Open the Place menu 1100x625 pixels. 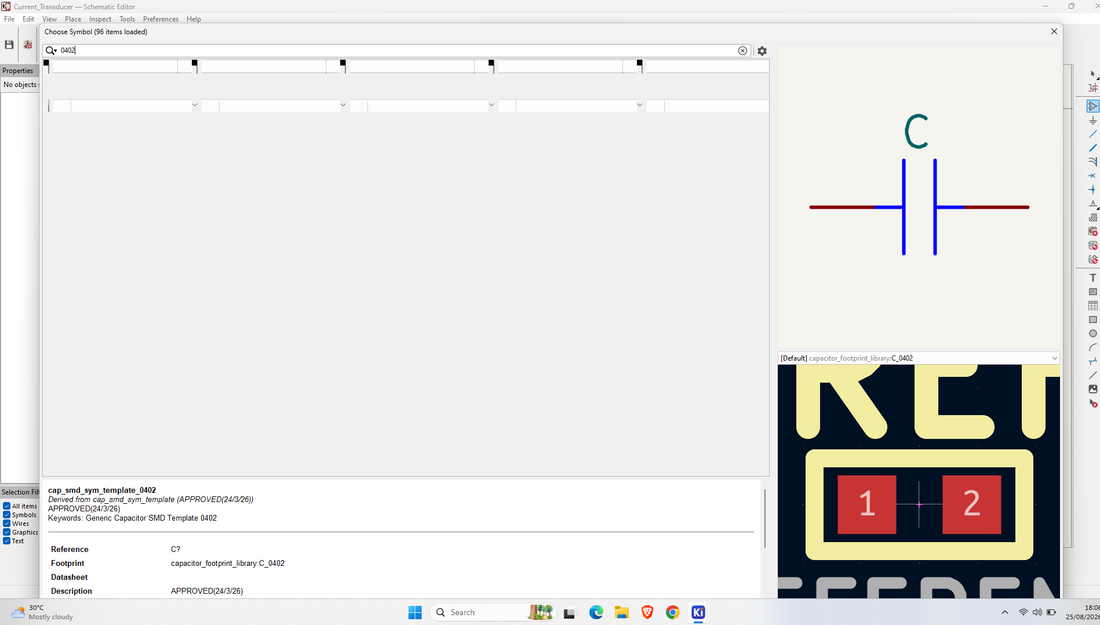click(x=73, y=19)
